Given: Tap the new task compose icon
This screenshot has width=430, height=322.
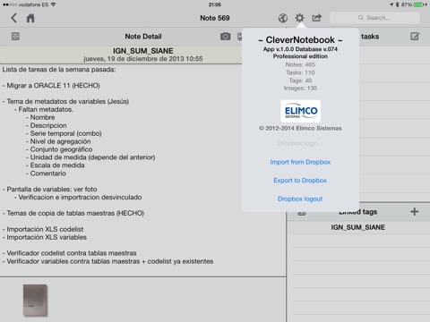Looking at the screenshot, I should pyautogui.click(x=415, y=37).
